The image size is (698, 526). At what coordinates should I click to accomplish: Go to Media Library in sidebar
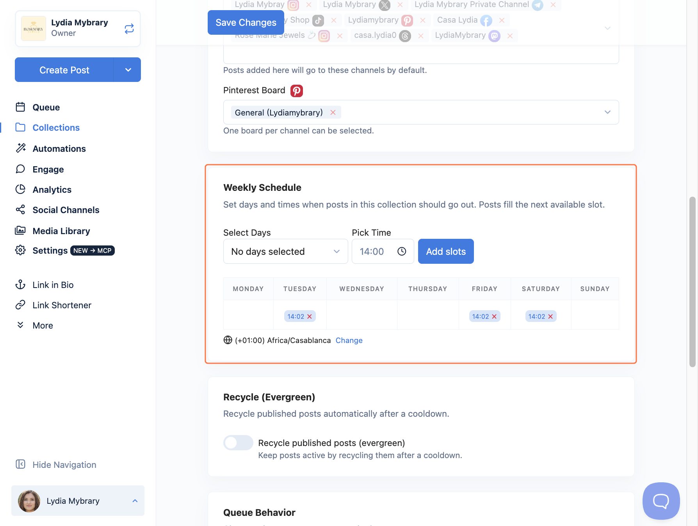pos(61,231)
